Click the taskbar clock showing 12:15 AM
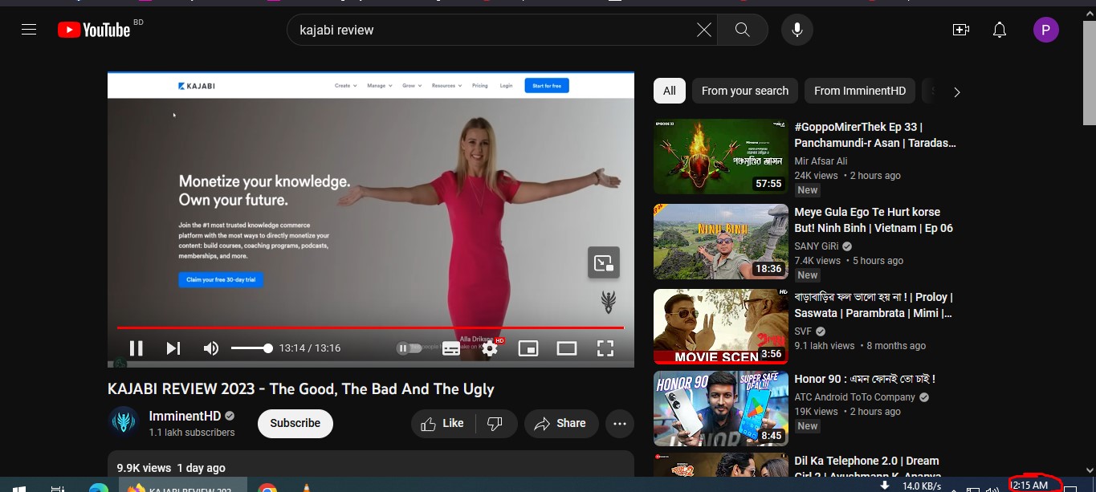 (1029, 485)
